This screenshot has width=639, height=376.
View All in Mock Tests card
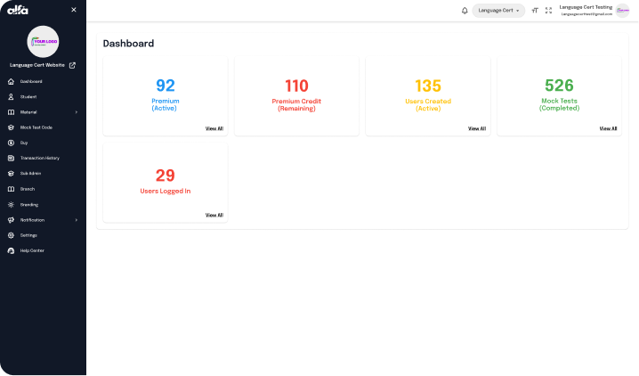click(608, 128)
